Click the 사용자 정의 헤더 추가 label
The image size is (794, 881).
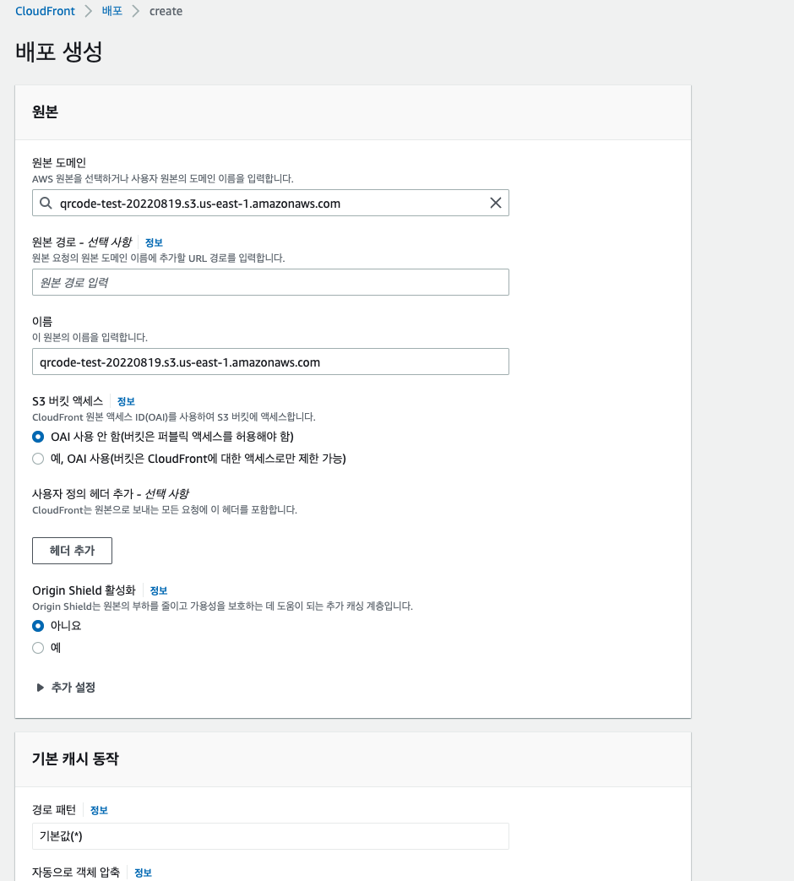point(110,494)
